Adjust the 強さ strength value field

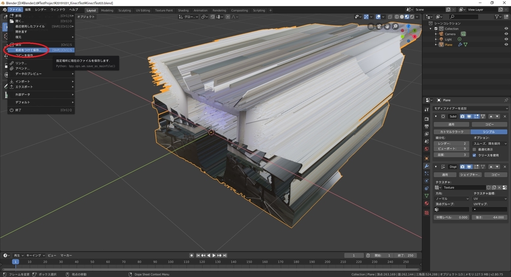point(490,217)
